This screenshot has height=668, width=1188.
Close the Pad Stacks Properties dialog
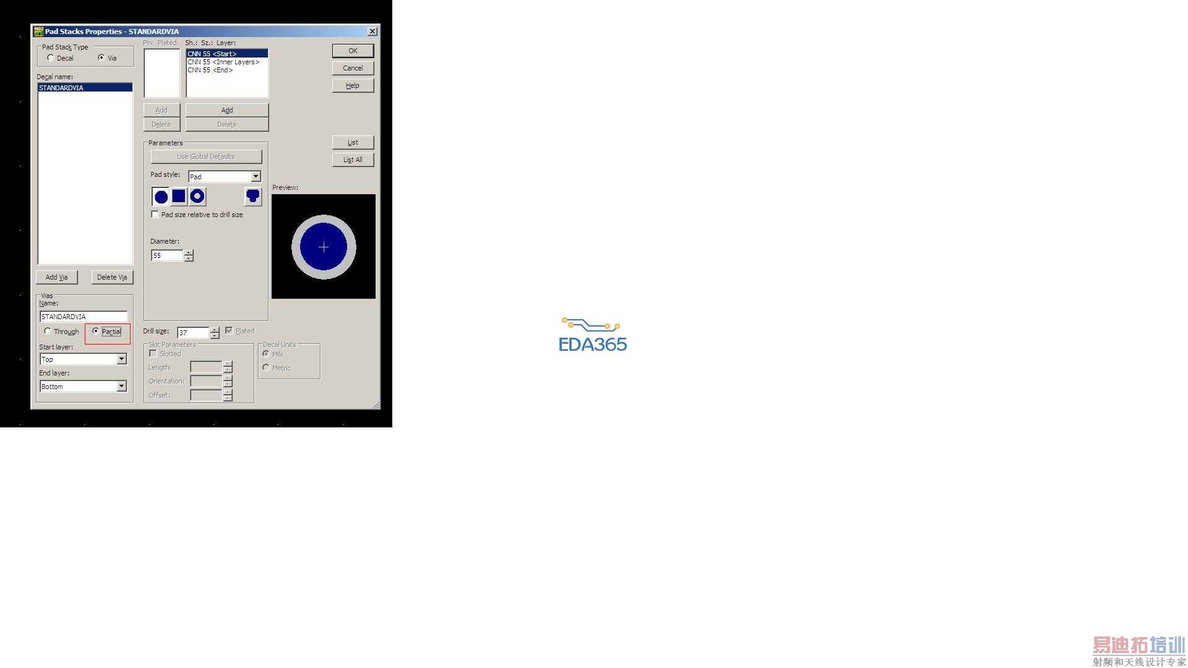pos(372,31)
